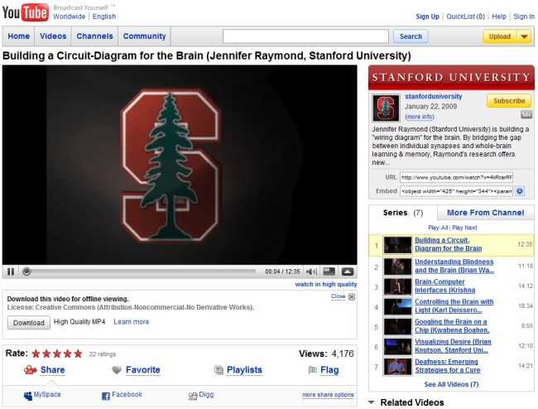Change language via English link
The image size is (538, 409).
[104, 17]
